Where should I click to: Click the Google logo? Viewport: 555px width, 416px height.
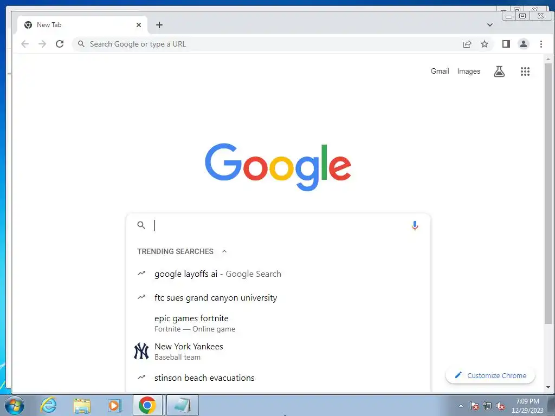click(278, 167)
